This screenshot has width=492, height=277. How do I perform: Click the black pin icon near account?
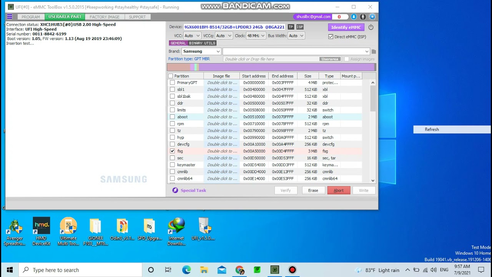363,17
